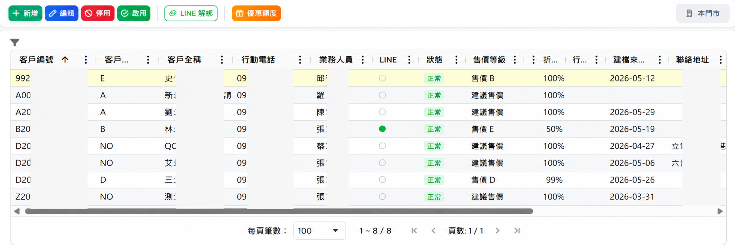The image size is (735, 245).
Task: Click the funnel filter icon
Action: coord(15,43)
